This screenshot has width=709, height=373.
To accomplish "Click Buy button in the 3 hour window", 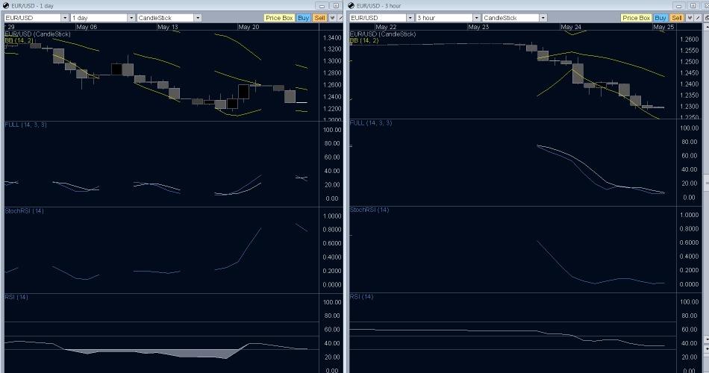I will tap(660, 18).
